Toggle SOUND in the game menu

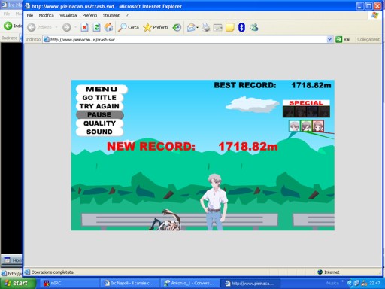(x=99, y=132)
